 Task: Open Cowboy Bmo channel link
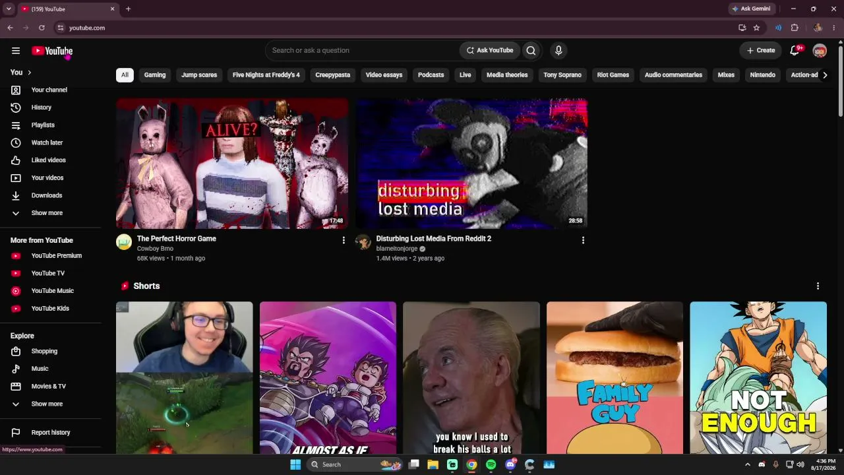click(155, 249)
